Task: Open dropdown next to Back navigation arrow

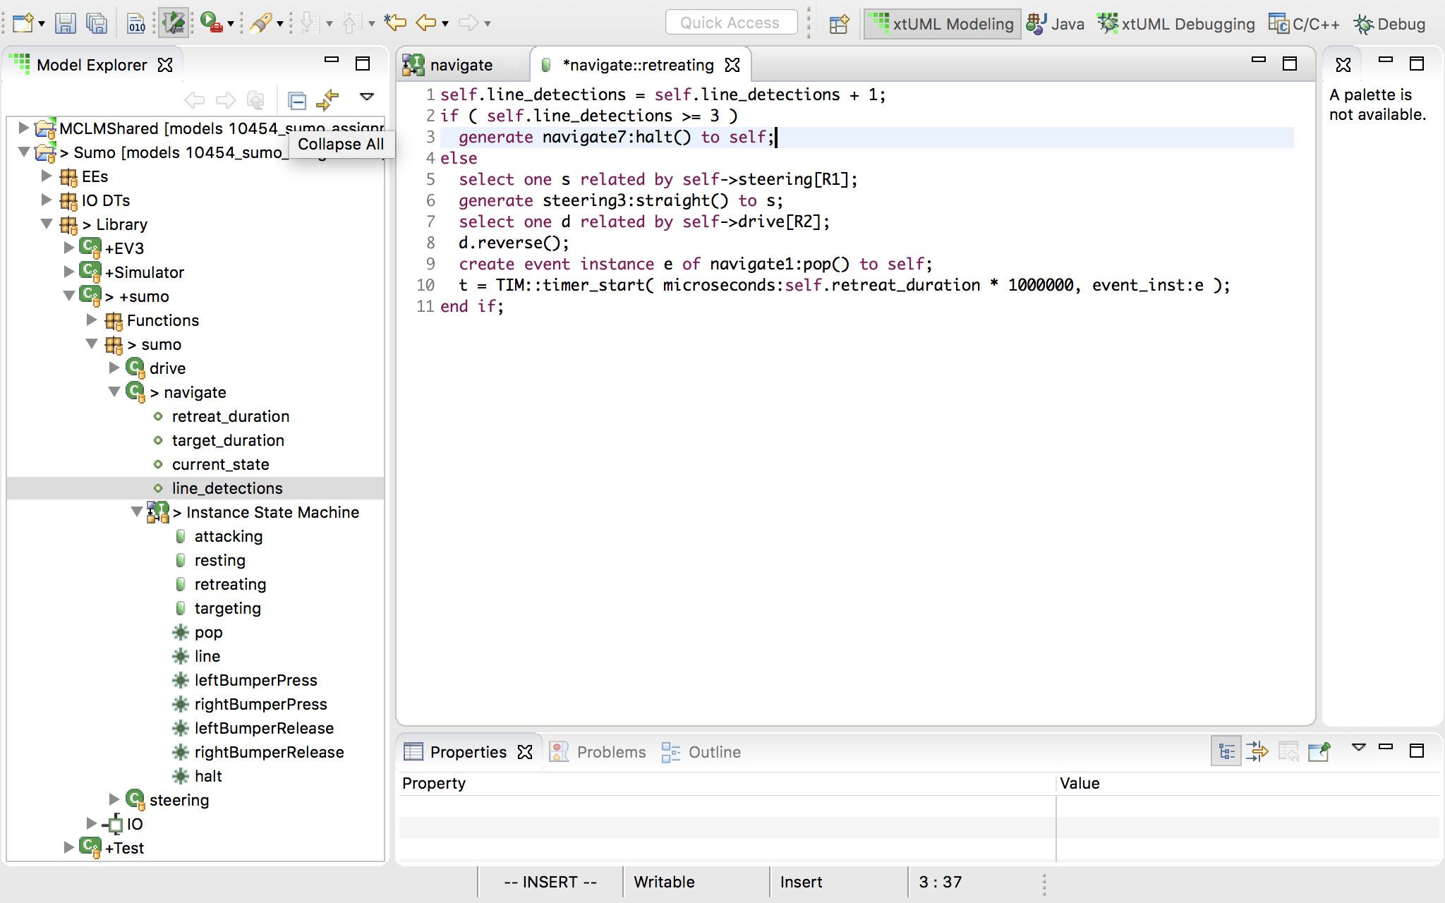Action: coord(445,25)
